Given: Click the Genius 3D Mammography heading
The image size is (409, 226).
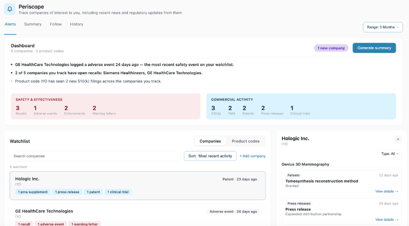Looking at the screenshot, I should click(305, 164).
